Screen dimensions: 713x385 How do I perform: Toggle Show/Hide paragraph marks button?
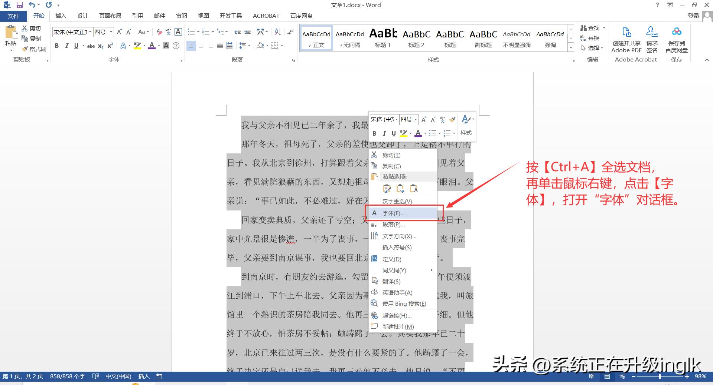(291, 32)
